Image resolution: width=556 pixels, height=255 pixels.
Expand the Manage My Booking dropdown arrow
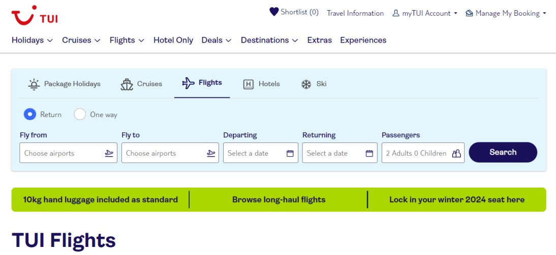click(x=544, y=14)
